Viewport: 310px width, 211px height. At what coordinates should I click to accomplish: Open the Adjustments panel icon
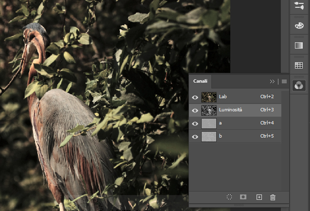[x=299, y=5]
